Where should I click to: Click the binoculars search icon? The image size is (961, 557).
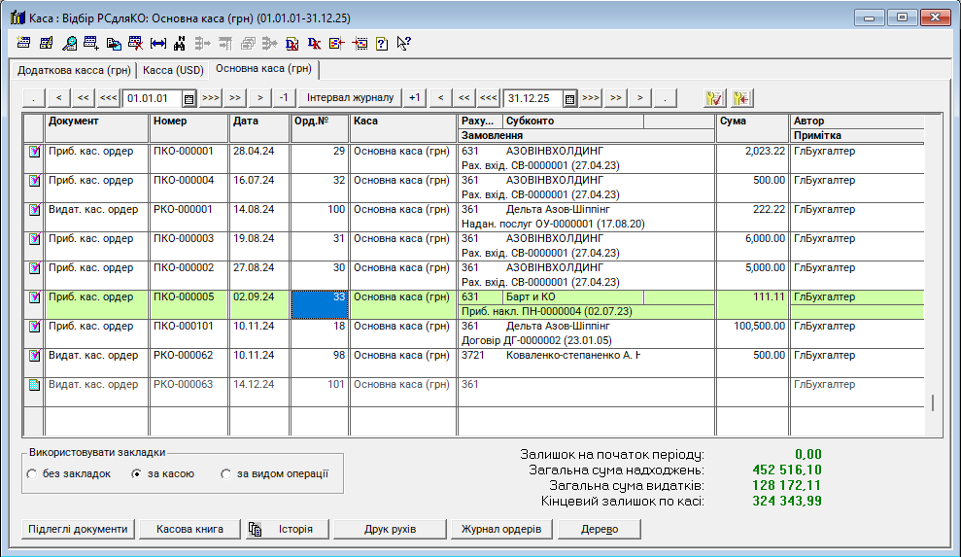[x=180, y=44]
